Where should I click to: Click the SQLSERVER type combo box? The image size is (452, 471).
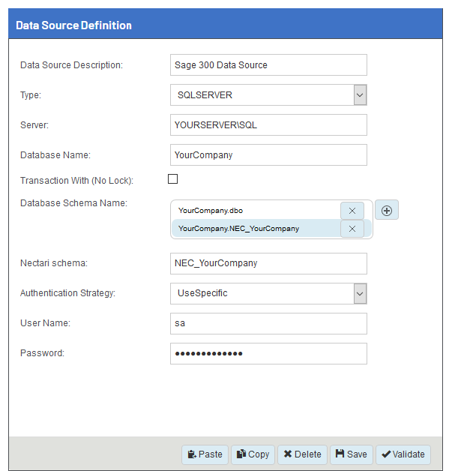click(x=261, y=95)
